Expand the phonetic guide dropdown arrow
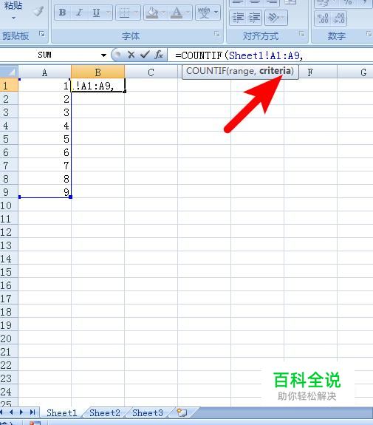 (216, 13)
